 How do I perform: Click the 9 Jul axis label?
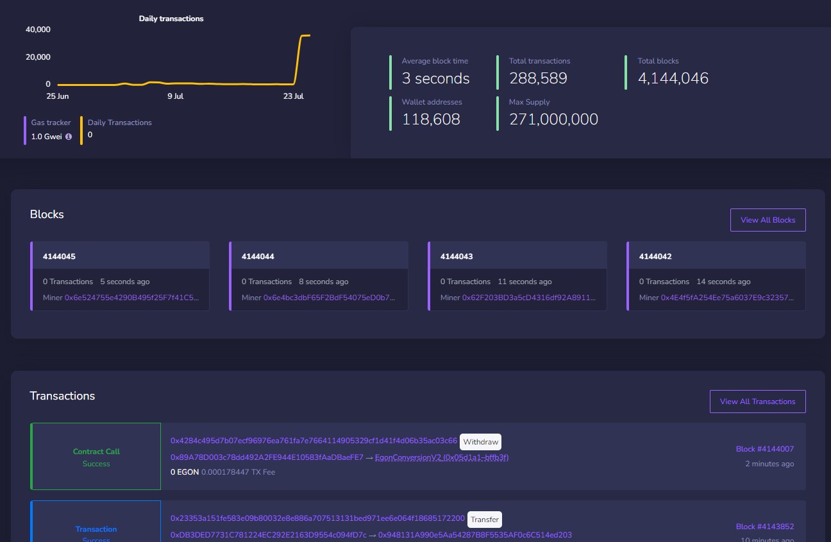[x=175, y=96]
